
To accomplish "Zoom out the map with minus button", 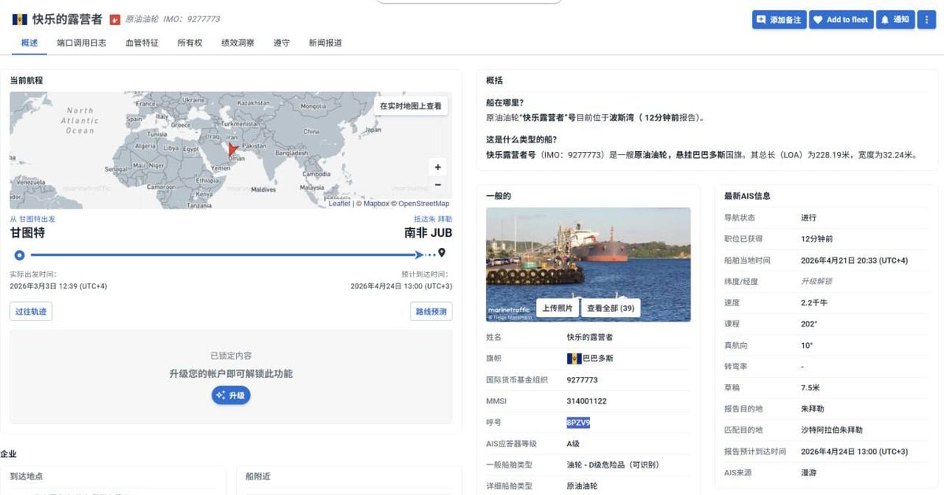I will tap(438, 185).
